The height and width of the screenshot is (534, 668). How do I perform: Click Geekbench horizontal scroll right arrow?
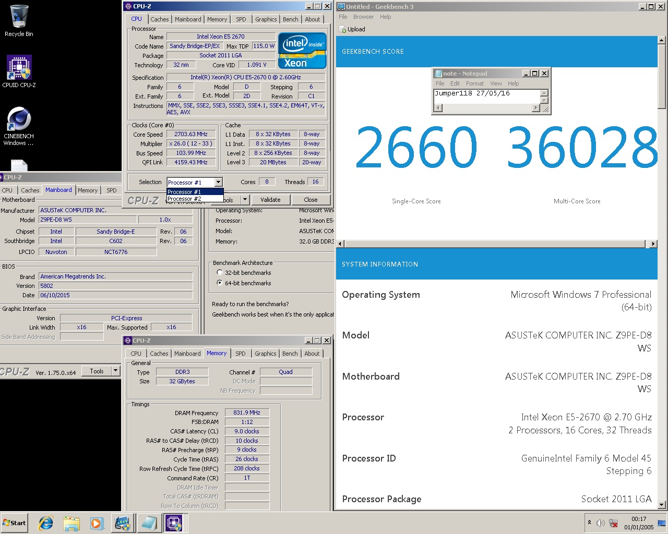(x=653, y=244)
